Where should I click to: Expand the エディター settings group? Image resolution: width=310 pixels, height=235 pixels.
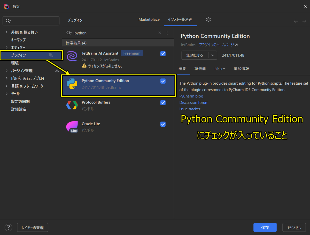[x=7, y=47]
